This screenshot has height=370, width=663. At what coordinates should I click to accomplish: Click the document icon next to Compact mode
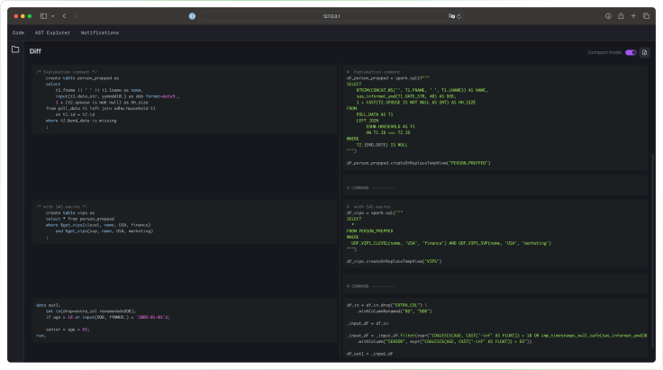644,52
